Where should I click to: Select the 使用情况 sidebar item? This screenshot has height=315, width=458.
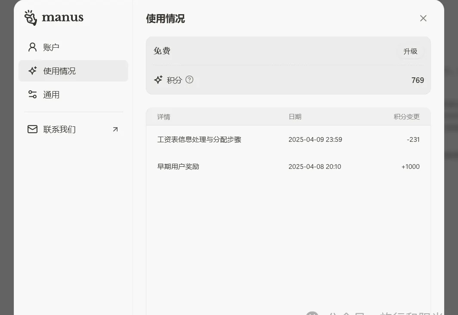tap(73, 71)
